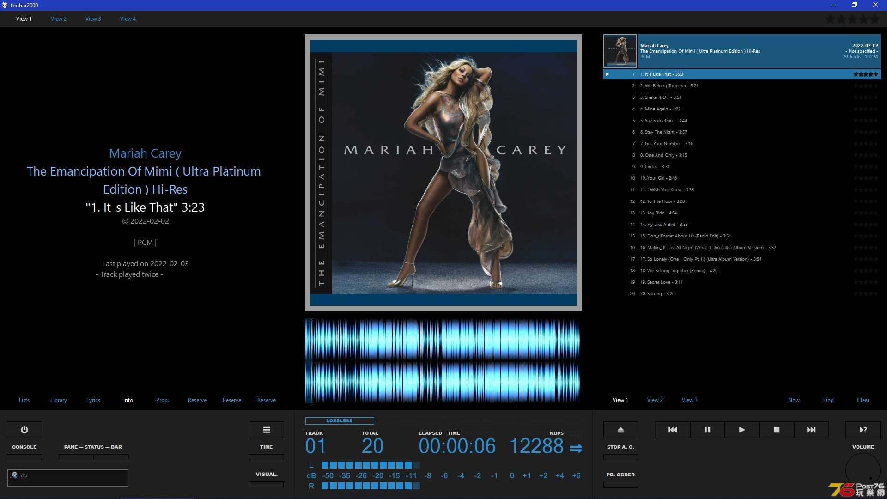
Task: Open the Library panel tab
Action: pos(59,400)
